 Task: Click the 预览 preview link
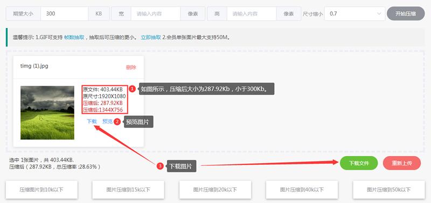click(x=107, y=121)
